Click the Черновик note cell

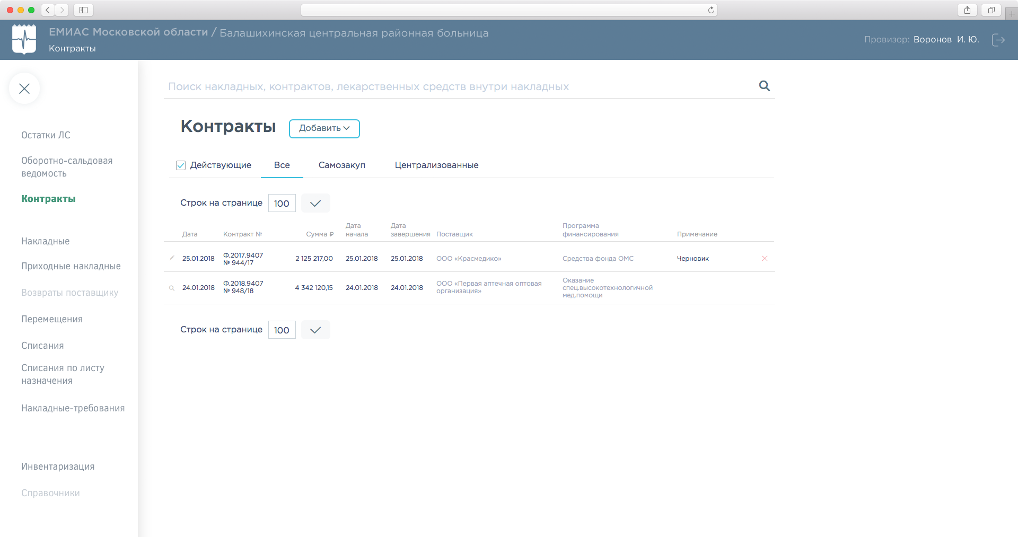pyautogui.click(x=693, y=259)
